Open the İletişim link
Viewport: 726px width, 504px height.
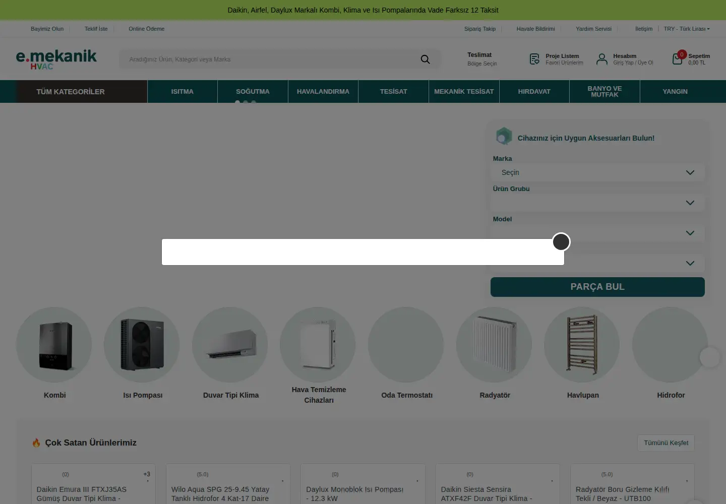pyautogui.click(x=644, y=29)
